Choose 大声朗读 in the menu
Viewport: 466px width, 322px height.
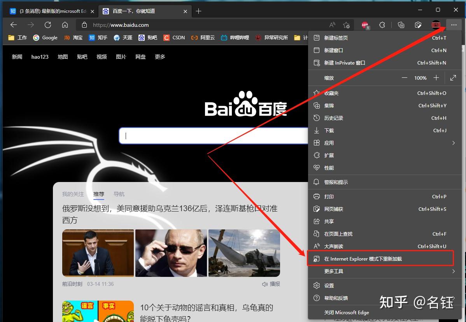pos(385,246)
